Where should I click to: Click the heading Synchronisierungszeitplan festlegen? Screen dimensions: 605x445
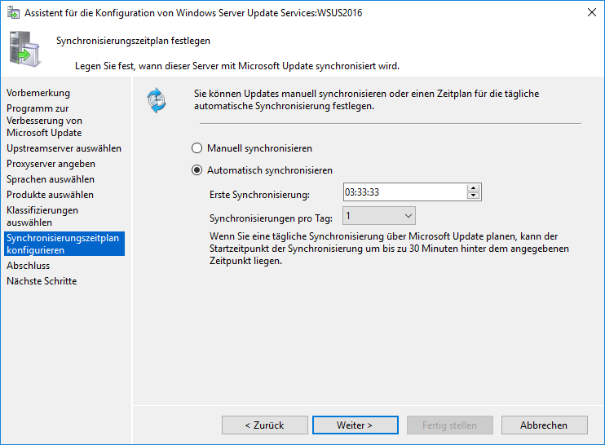133,41
